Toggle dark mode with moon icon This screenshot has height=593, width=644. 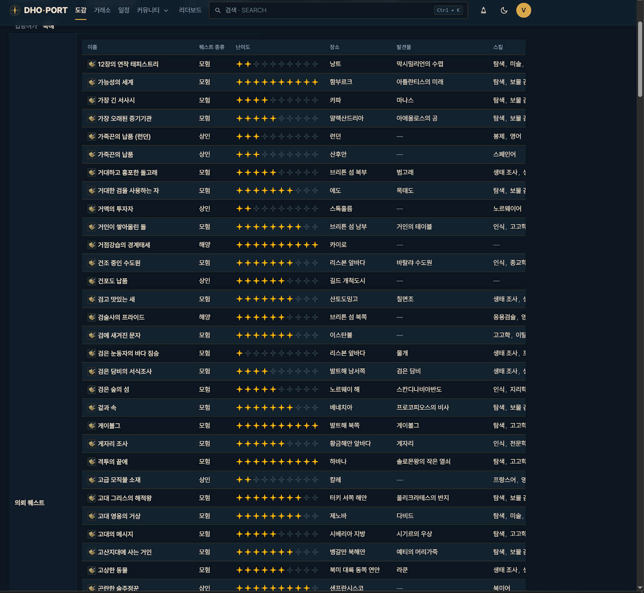pos(504,10)
